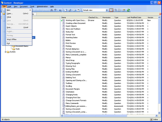Click the Online status icon
162x122 pixels.
click(151, 119)
